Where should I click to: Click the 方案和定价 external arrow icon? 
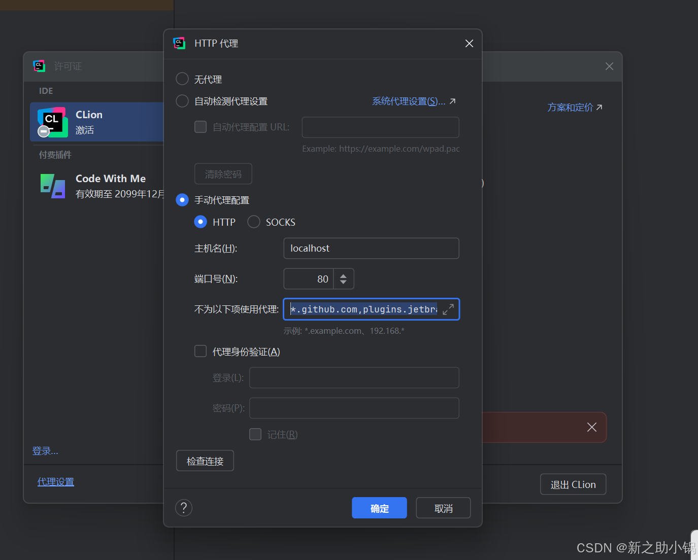pyautogui.click(x=599, y=108)
